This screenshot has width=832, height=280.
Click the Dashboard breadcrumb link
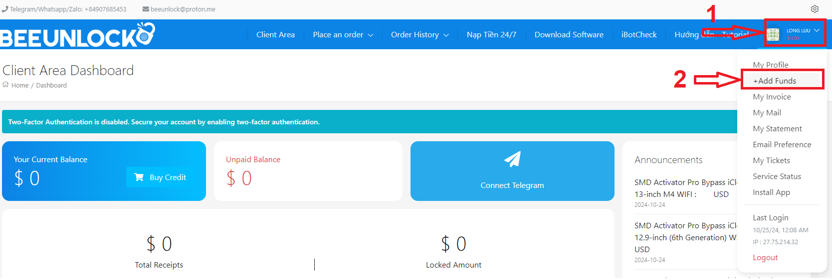51,85
